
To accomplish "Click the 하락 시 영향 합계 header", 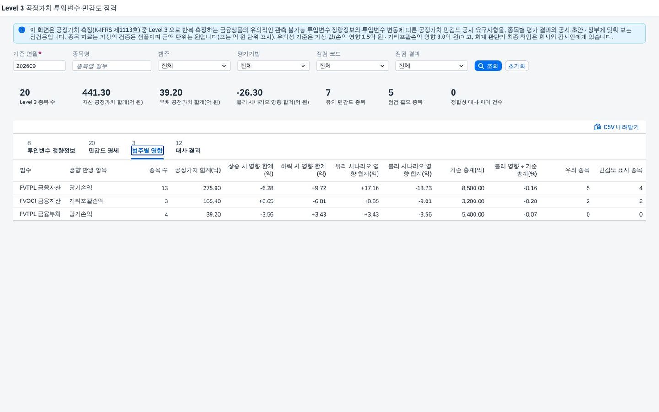I will (x=303, y=170).
